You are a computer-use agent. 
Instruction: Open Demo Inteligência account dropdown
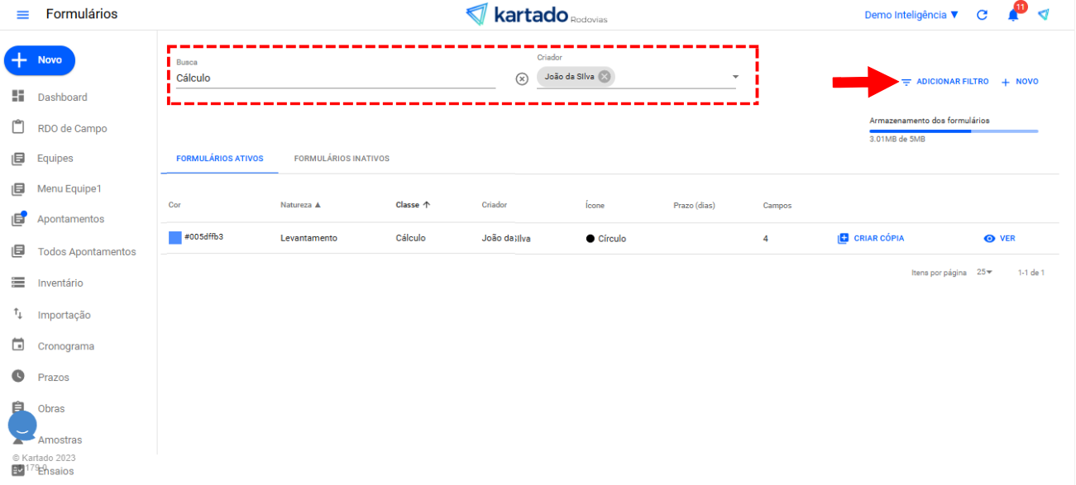point(911,15)
